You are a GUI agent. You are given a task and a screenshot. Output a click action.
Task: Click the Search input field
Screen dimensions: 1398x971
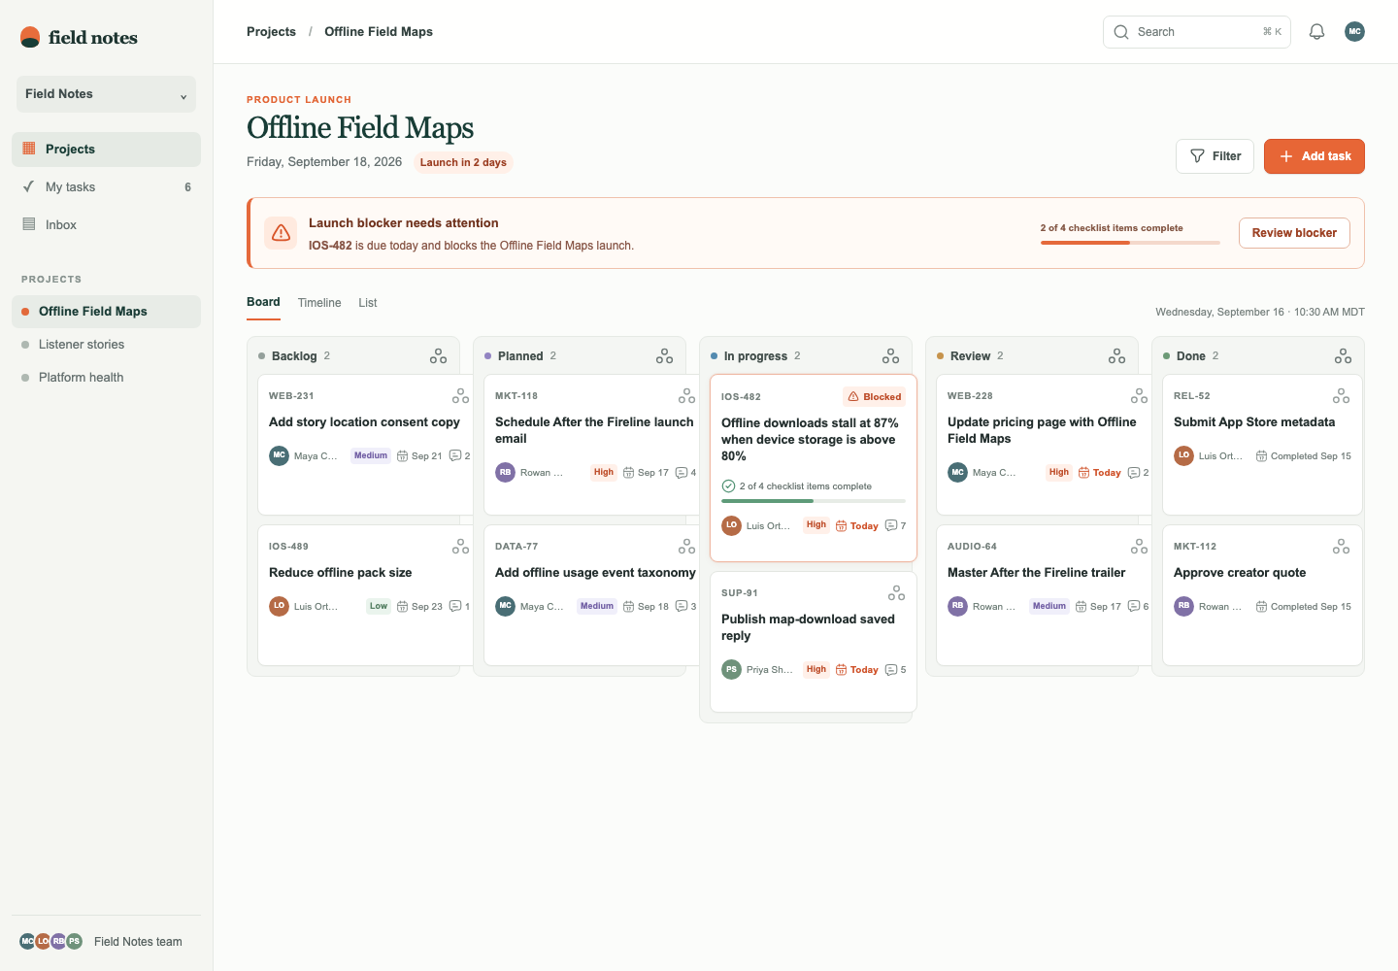point(1196,32)
